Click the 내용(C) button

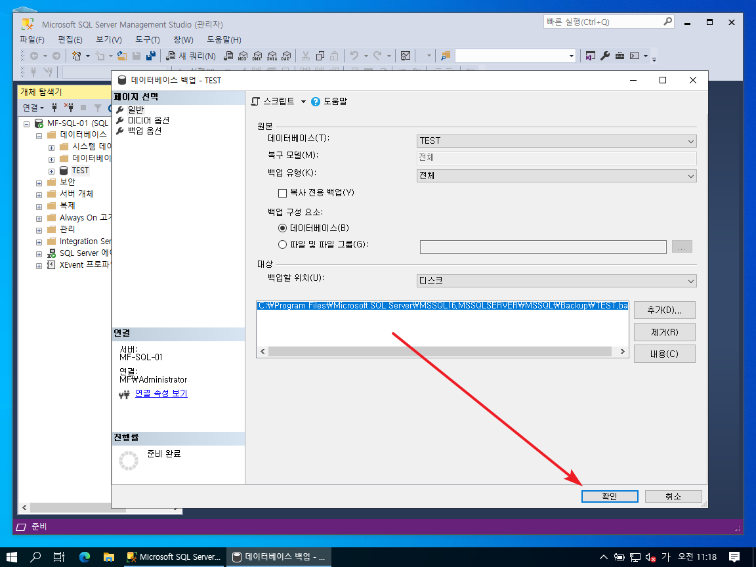664,354
